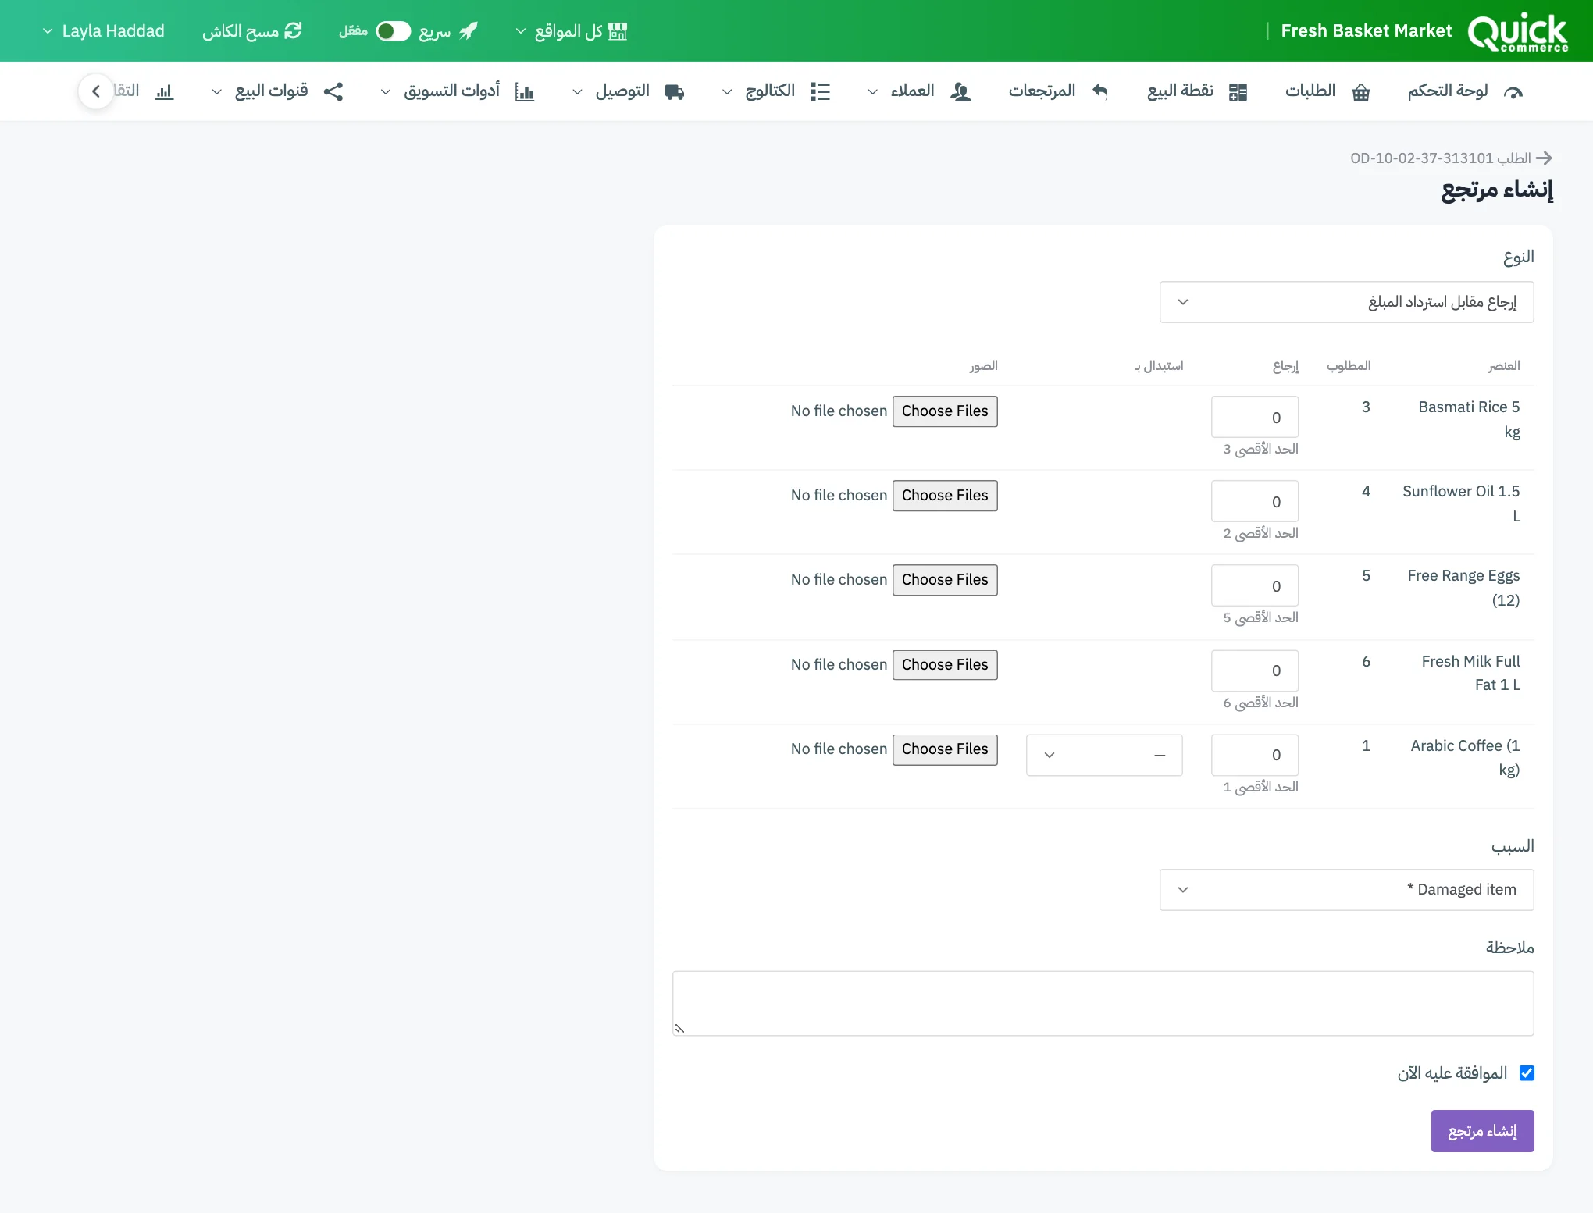Click the marketing tools chart icon
1593x1213 pixels.
click(525, 92)
